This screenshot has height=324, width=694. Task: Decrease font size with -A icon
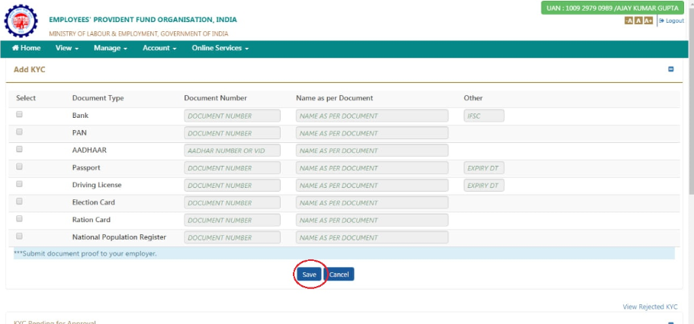click(x=628, y=21)
